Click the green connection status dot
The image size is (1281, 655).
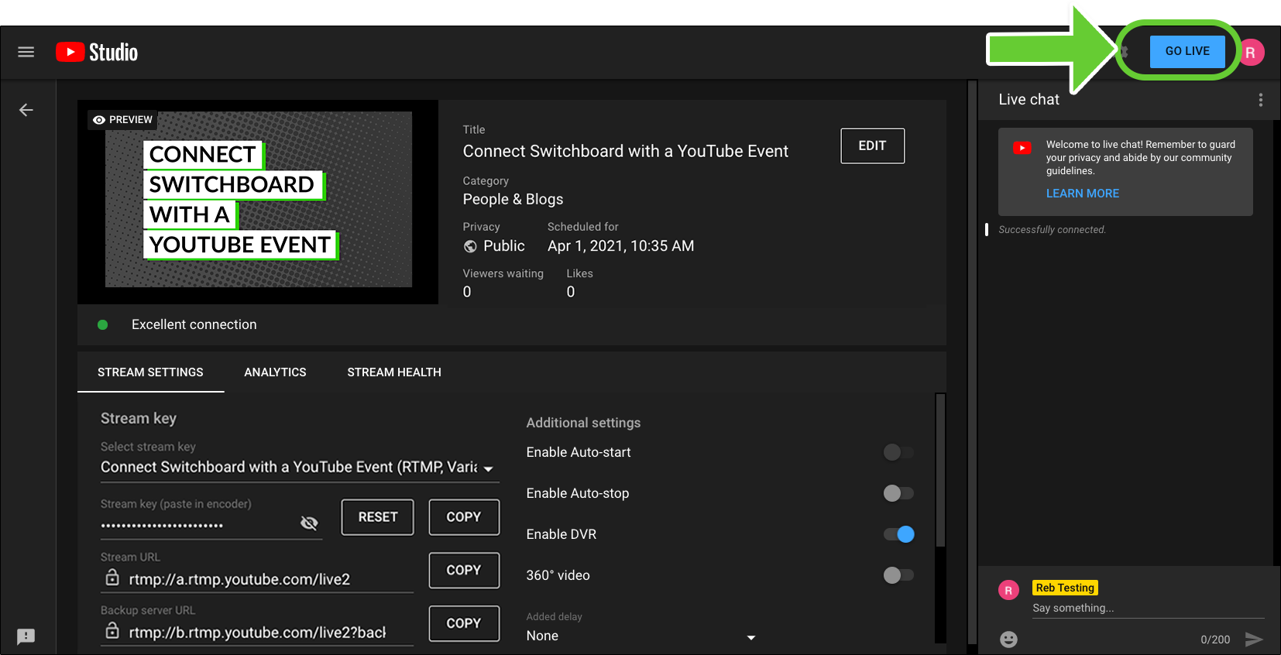point(102,324)
